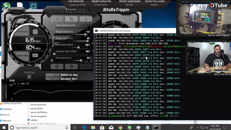231x130 pixels.
Task: Click the MEM chip button on the gauge
Action: click(x=35, y=55)
